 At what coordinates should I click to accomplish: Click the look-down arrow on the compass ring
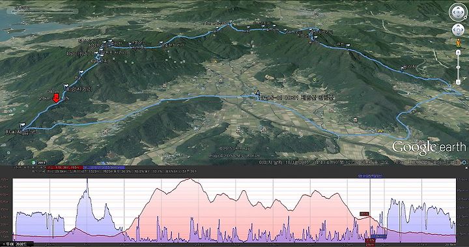click(458, 17)
